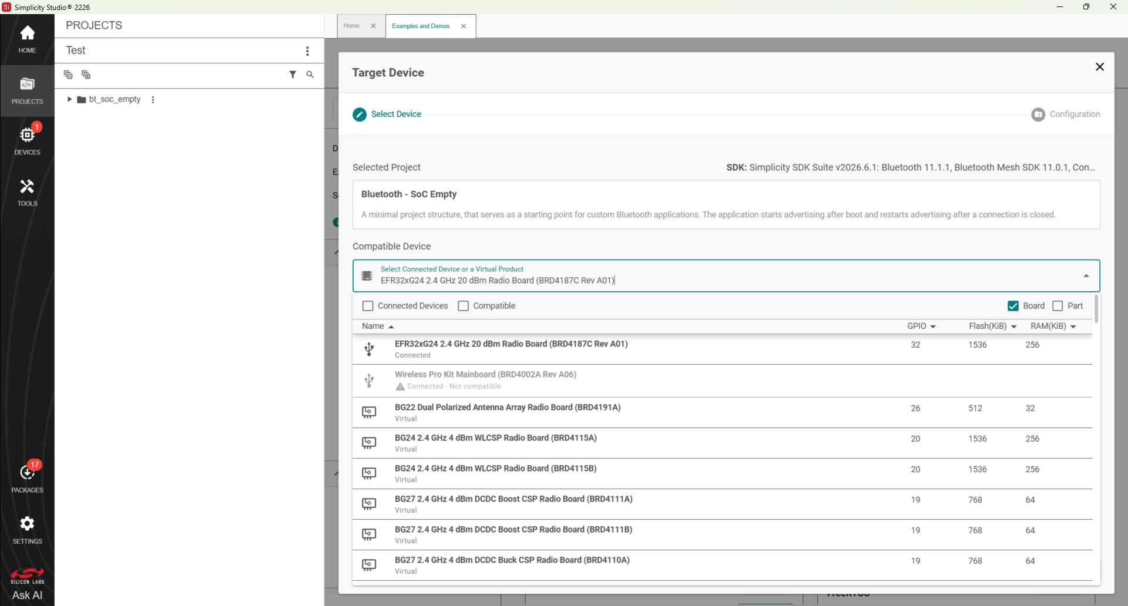Open bt_soc_empty project options menu

(153, 100)
